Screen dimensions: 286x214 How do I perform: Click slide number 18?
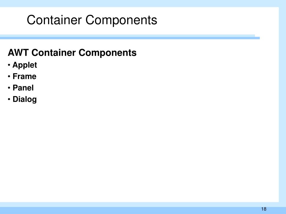pos(264,209)
